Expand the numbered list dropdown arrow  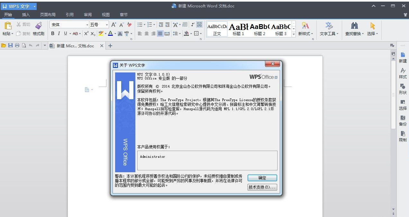pos(154,25)
